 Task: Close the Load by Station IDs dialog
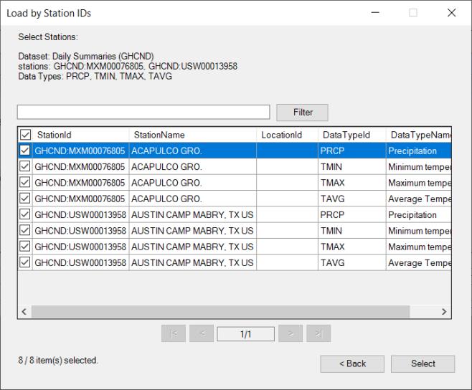pyautogui.click(x=450, y=13)
